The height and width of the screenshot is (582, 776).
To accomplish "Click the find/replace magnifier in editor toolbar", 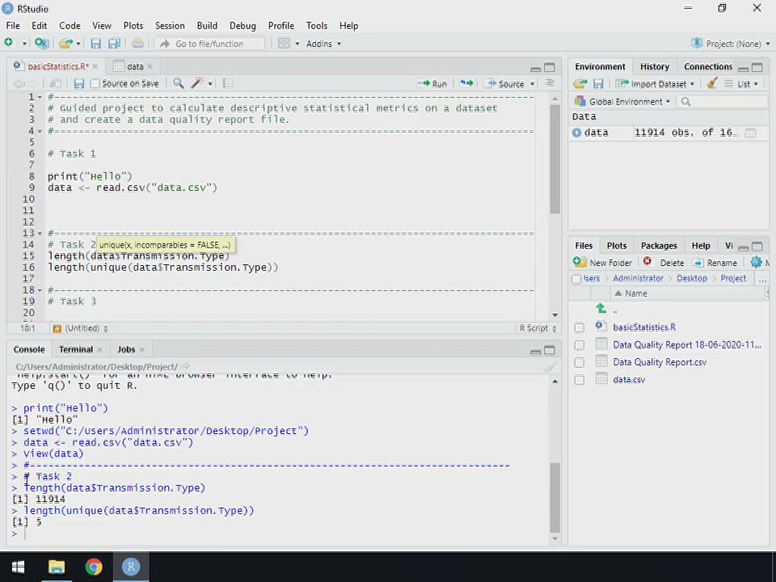I will 178,83.
